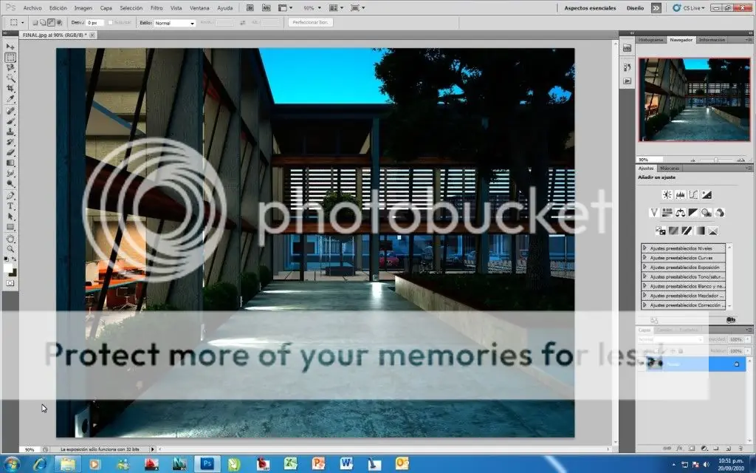Screen dimensions: 756x473
Task: Select the Dodge tool
Action: (x=10, y=184)
